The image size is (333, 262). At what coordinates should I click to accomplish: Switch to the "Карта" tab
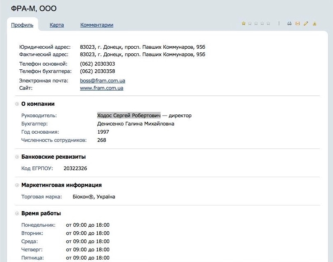point(57,25)
